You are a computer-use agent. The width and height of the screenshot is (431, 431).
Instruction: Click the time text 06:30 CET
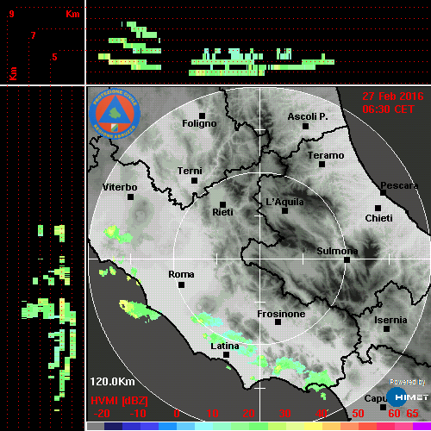pos(388,109)
